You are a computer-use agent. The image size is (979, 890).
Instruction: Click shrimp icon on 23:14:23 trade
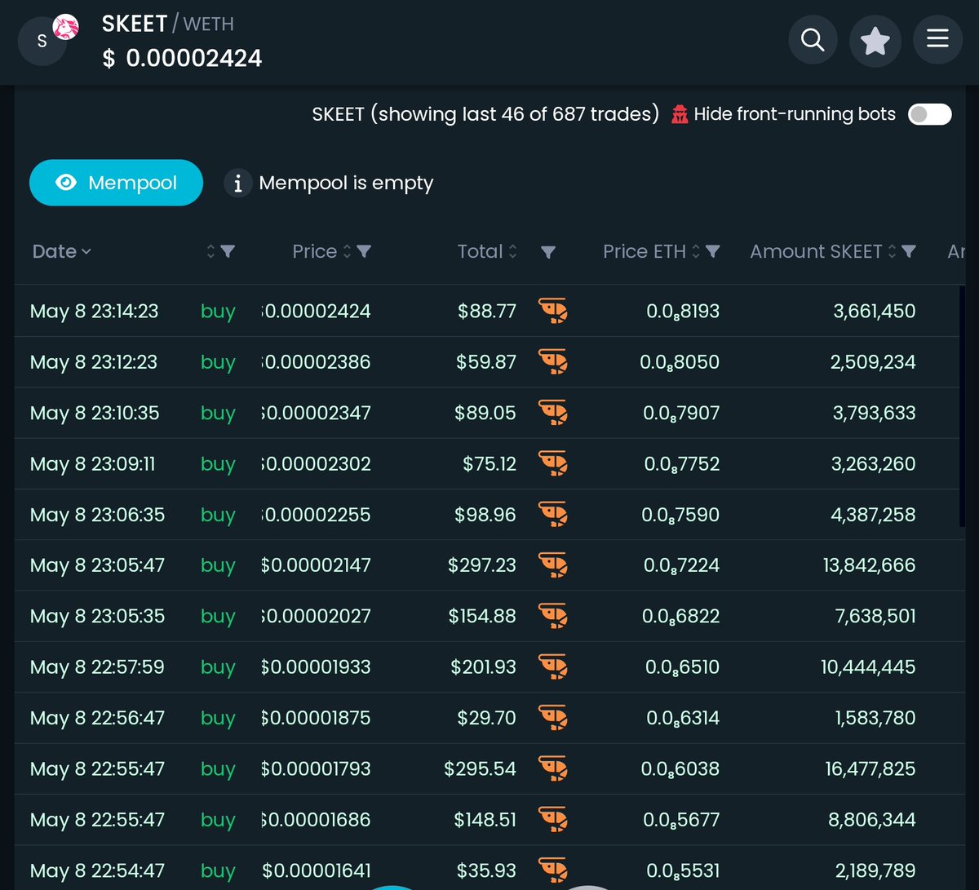tap(553, 311)
